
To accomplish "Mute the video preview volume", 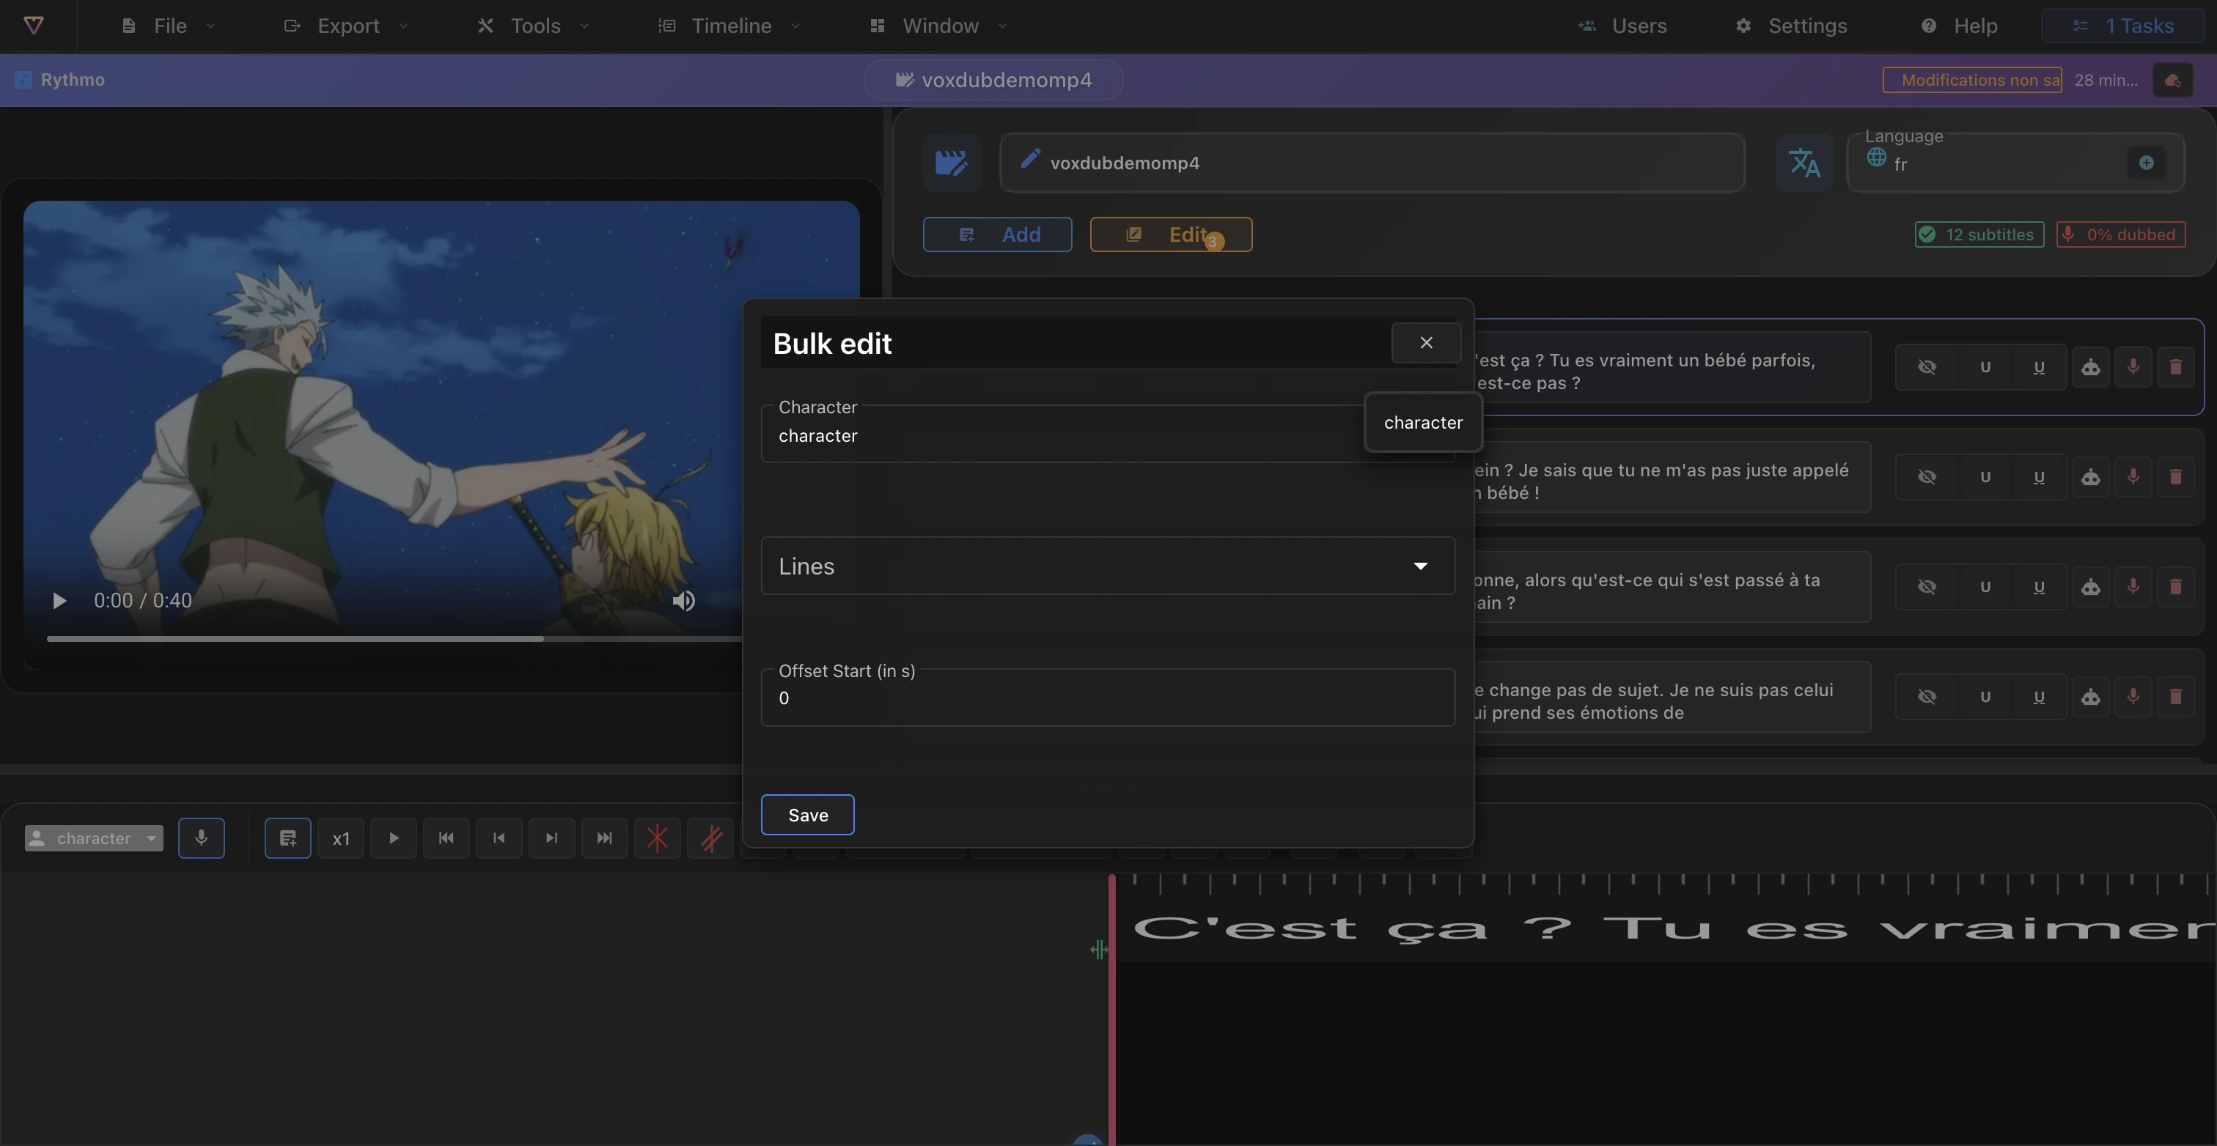I will pos(683,601).
